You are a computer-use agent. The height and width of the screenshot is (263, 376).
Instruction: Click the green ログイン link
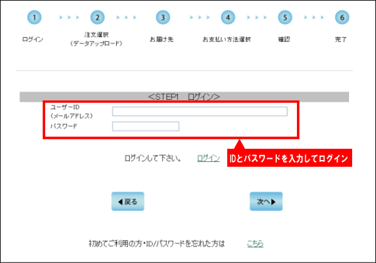tap(208, 158)
